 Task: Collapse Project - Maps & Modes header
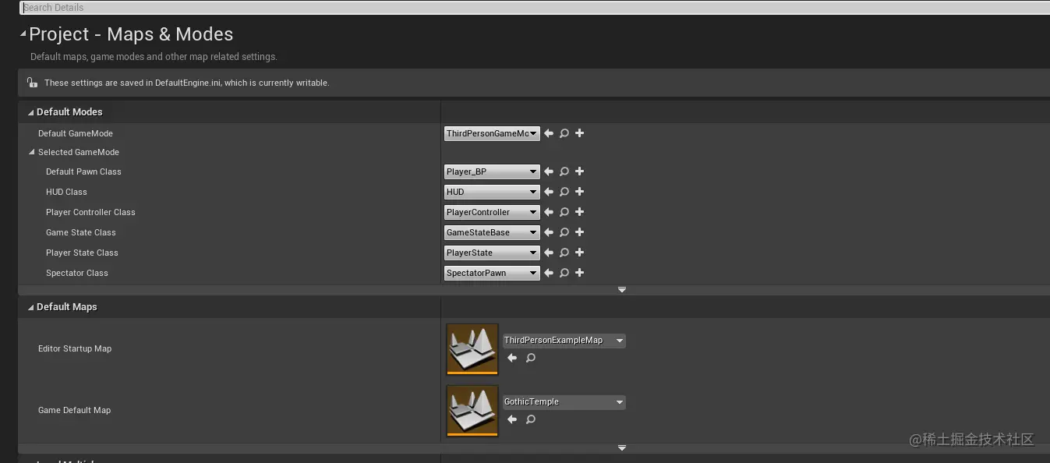pyautogui.click(x=23, y=34)
